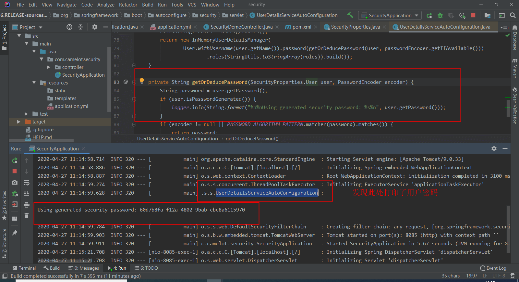Open the SecurityApplication run configuration dropdown
This screenshot has height=282, width=519.
(390, 15)
